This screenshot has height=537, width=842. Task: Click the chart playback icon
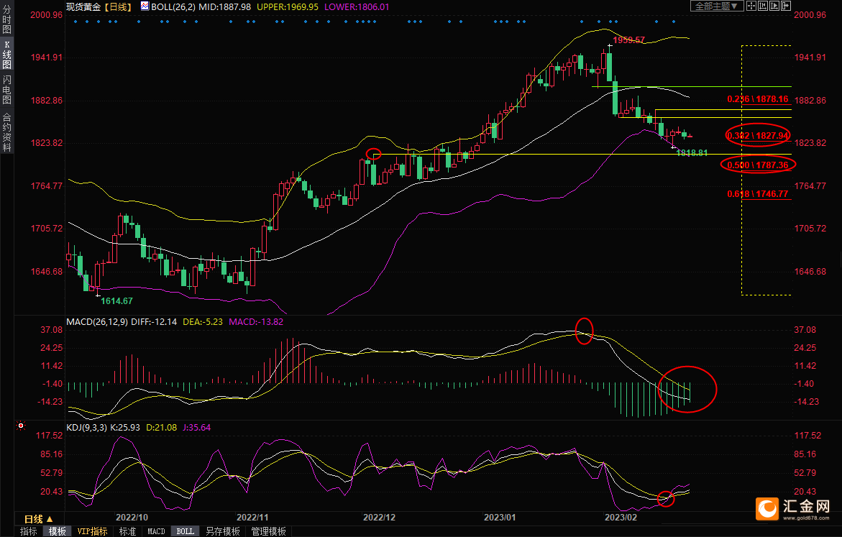[774, 6]
